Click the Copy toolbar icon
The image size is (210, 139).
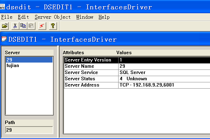(23, 26)
